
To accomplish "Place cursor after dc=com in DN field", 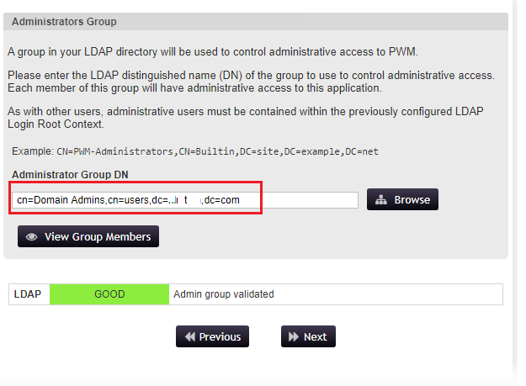I will click(x=240, y=200).
